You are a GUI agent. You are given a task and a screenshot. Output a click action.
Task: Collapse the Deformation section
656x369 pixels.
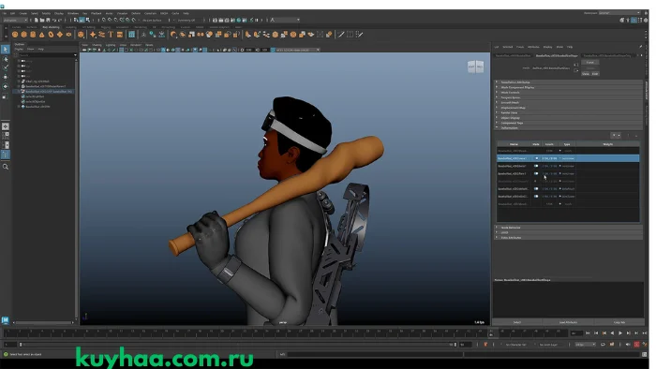[x=569, y=128]
